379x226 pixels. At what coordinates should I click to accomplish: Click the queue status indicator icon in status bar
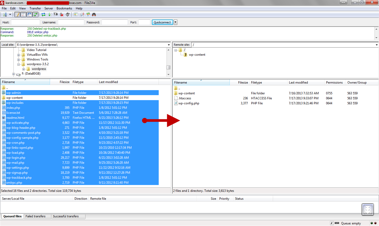point(337,223)
